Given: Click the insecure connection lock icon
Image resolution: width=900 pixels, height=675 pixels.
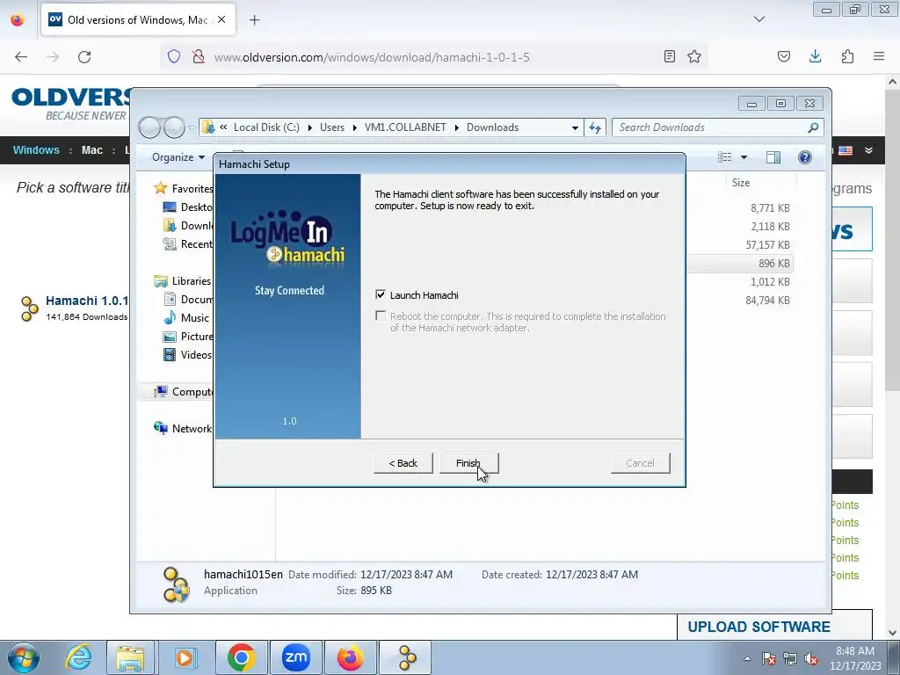Looking at the screenshot, I should [199, 56].
